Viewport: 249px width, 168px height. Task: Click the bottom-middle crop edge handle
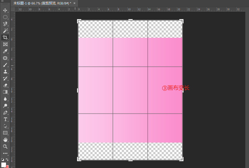[x=130, y=161]
